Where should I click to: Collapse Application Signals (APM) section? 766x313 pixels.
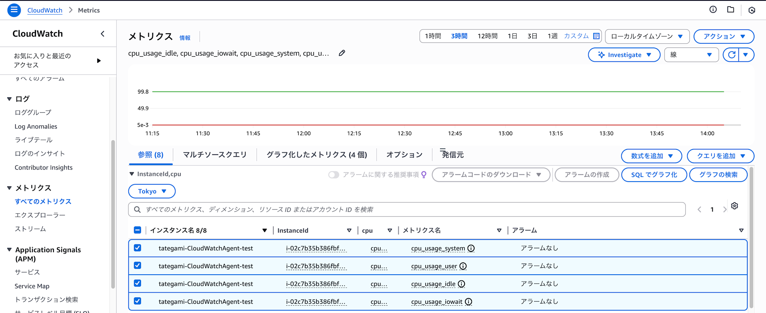click(x=9, y=250)
